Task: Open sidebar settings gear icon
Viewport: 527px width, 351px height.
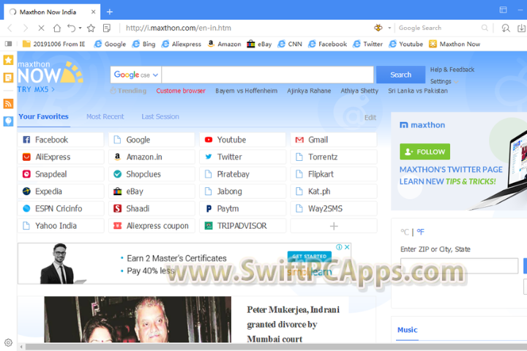Action: pyautogui.click(x=8, y=343)
